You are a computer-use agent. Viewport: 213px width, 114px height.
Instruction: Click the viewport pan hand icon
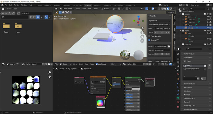(142, 33)
